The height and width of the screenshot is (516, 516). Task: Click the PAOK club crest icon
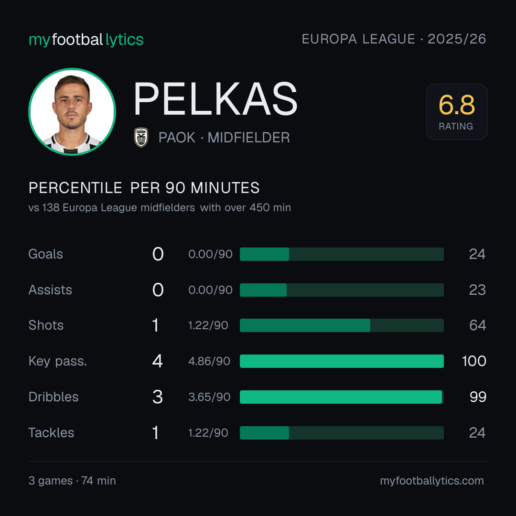[x=141, y=137]
